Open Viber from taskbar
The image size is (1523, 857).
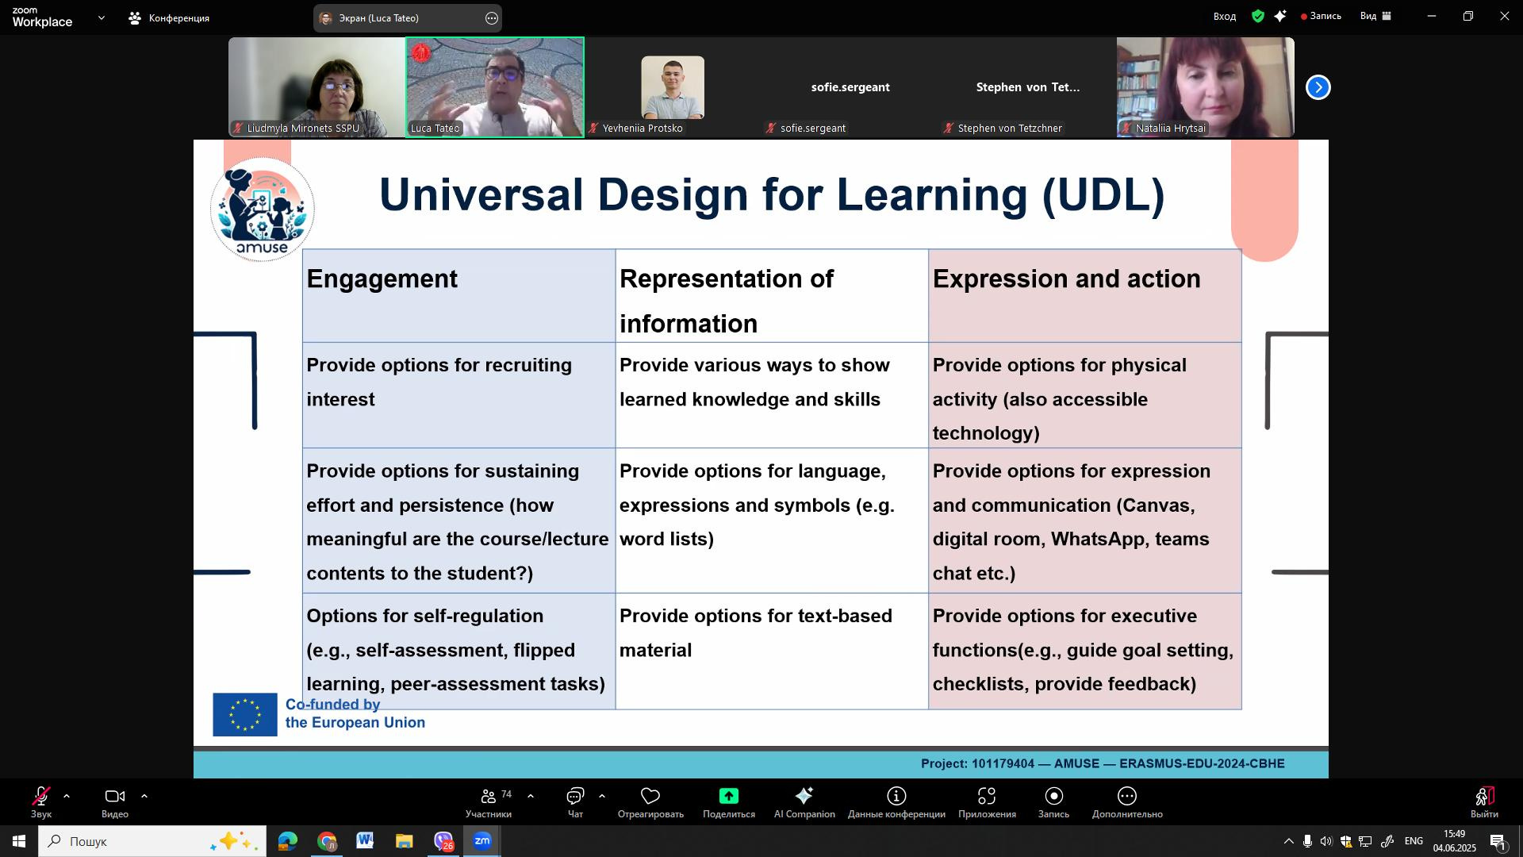pos(443,841)
